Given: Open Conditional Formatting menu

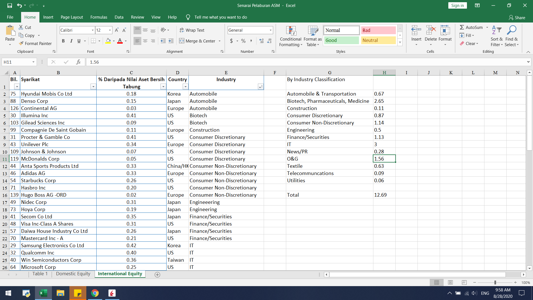Looking at the screenshot, I should 291,36.
